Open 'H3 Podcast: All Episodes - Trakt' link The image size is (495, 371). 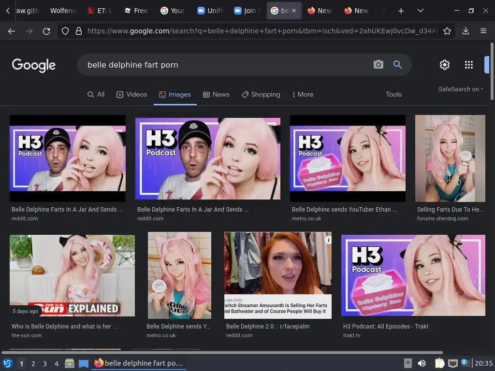[x=385, y=327]
